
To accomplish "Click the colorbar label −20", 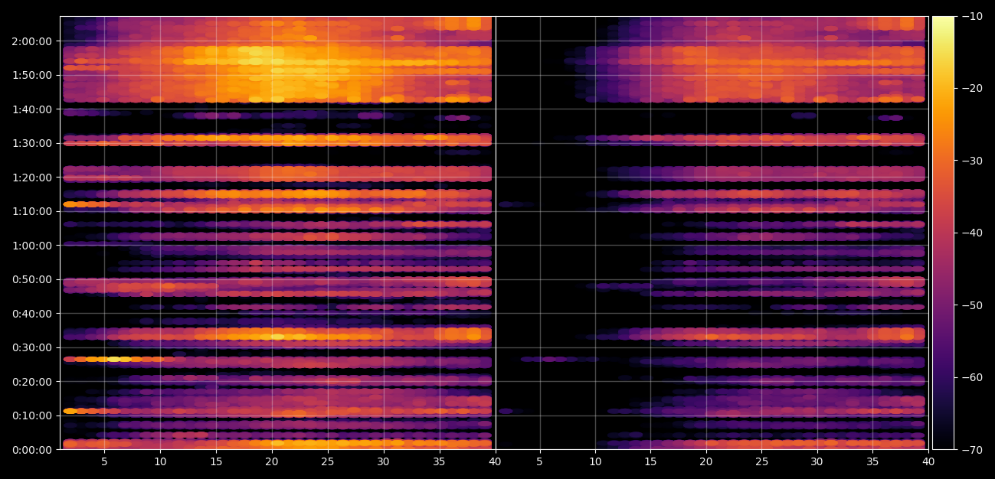I will (970, 89).
